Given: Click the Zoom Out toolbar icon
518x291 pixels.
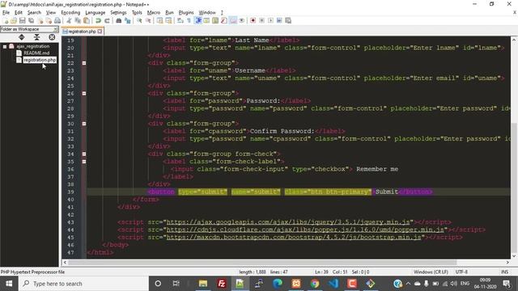Looking at the screenshot, I should (148, 20).
